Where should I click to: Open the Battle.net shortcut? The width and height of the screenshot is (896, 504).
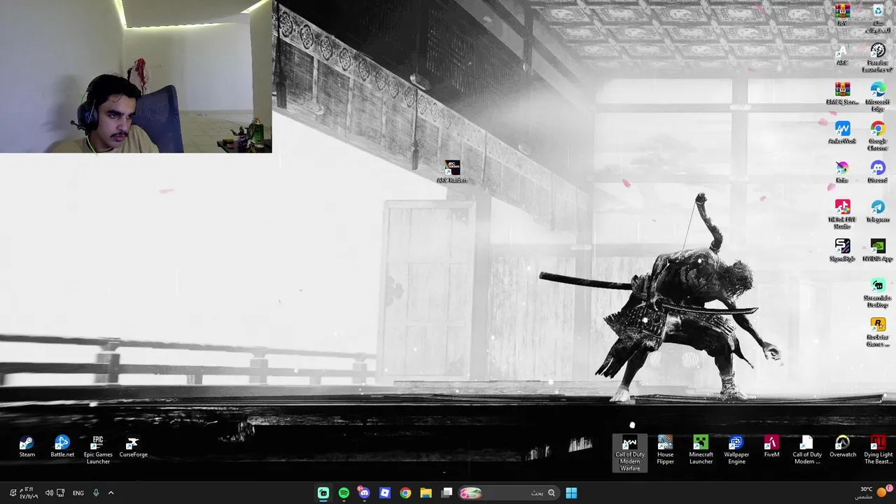(x=62, y=447)
